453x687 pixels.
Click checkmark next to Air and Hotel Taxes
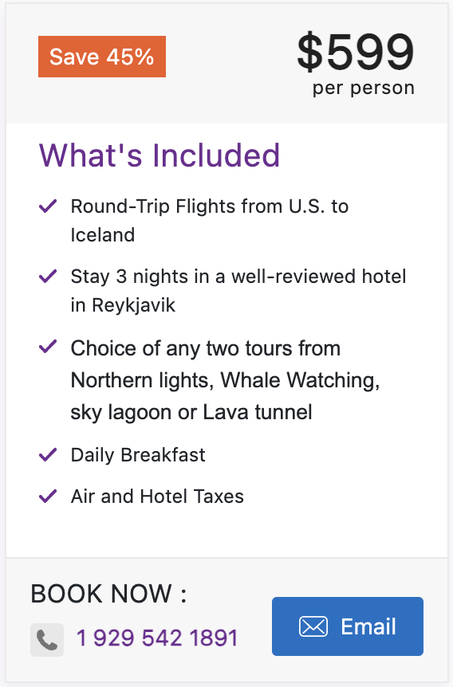[x=48, y=496]
